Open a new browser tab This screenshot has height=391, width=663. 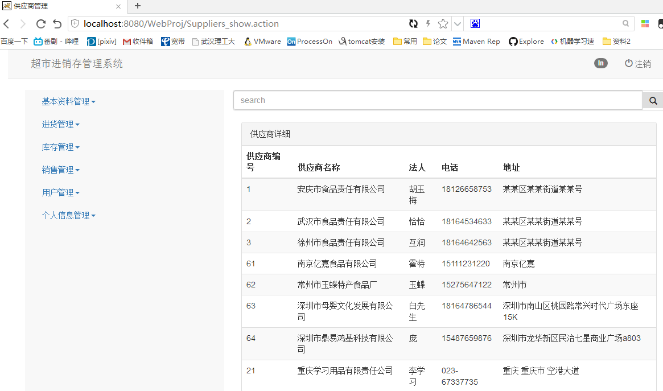tap(137, 6)
